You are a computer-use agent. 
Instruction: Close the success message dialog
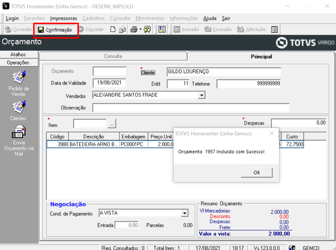[x=272, y=133]
